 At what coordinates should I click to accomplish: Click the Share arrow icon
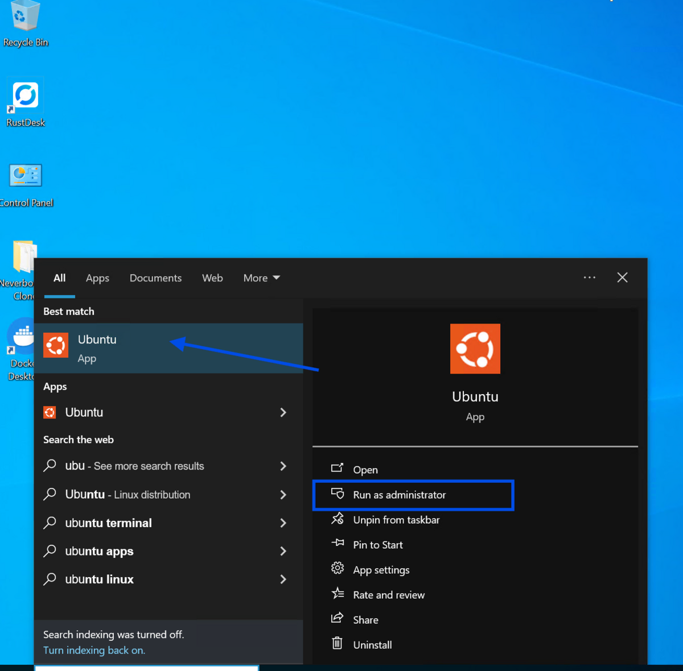[x=338, y=619]
